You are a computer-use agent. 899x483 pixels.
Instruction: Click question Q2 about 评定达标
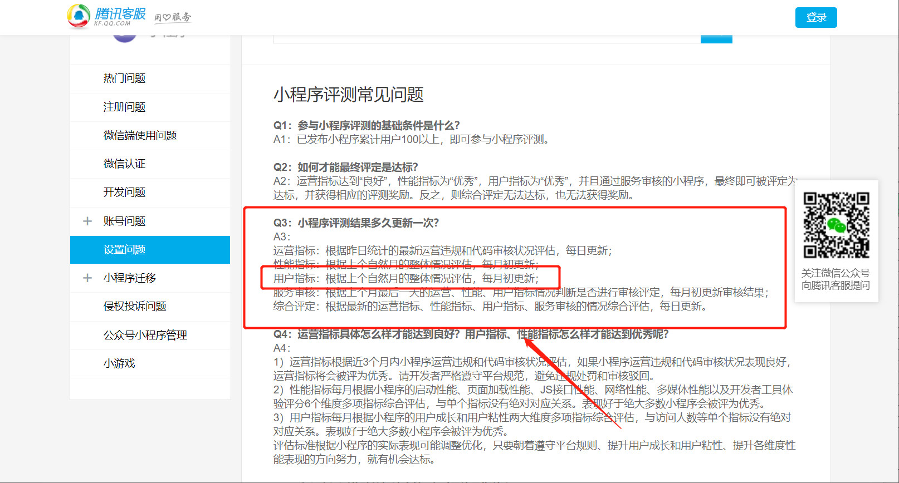[345, 167]
